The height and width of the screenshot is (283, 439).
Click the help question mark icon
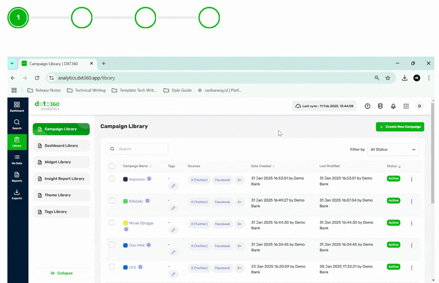tap(367, 106)
